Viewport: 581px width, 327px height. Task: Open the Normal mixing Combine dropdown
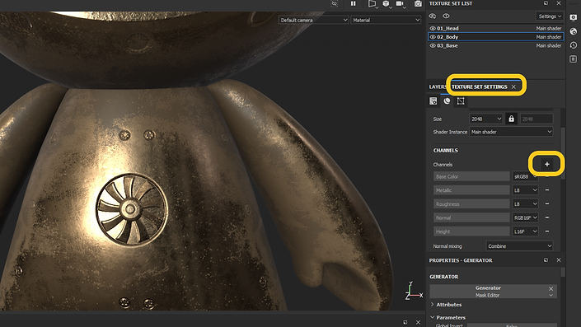click(519, 246)
